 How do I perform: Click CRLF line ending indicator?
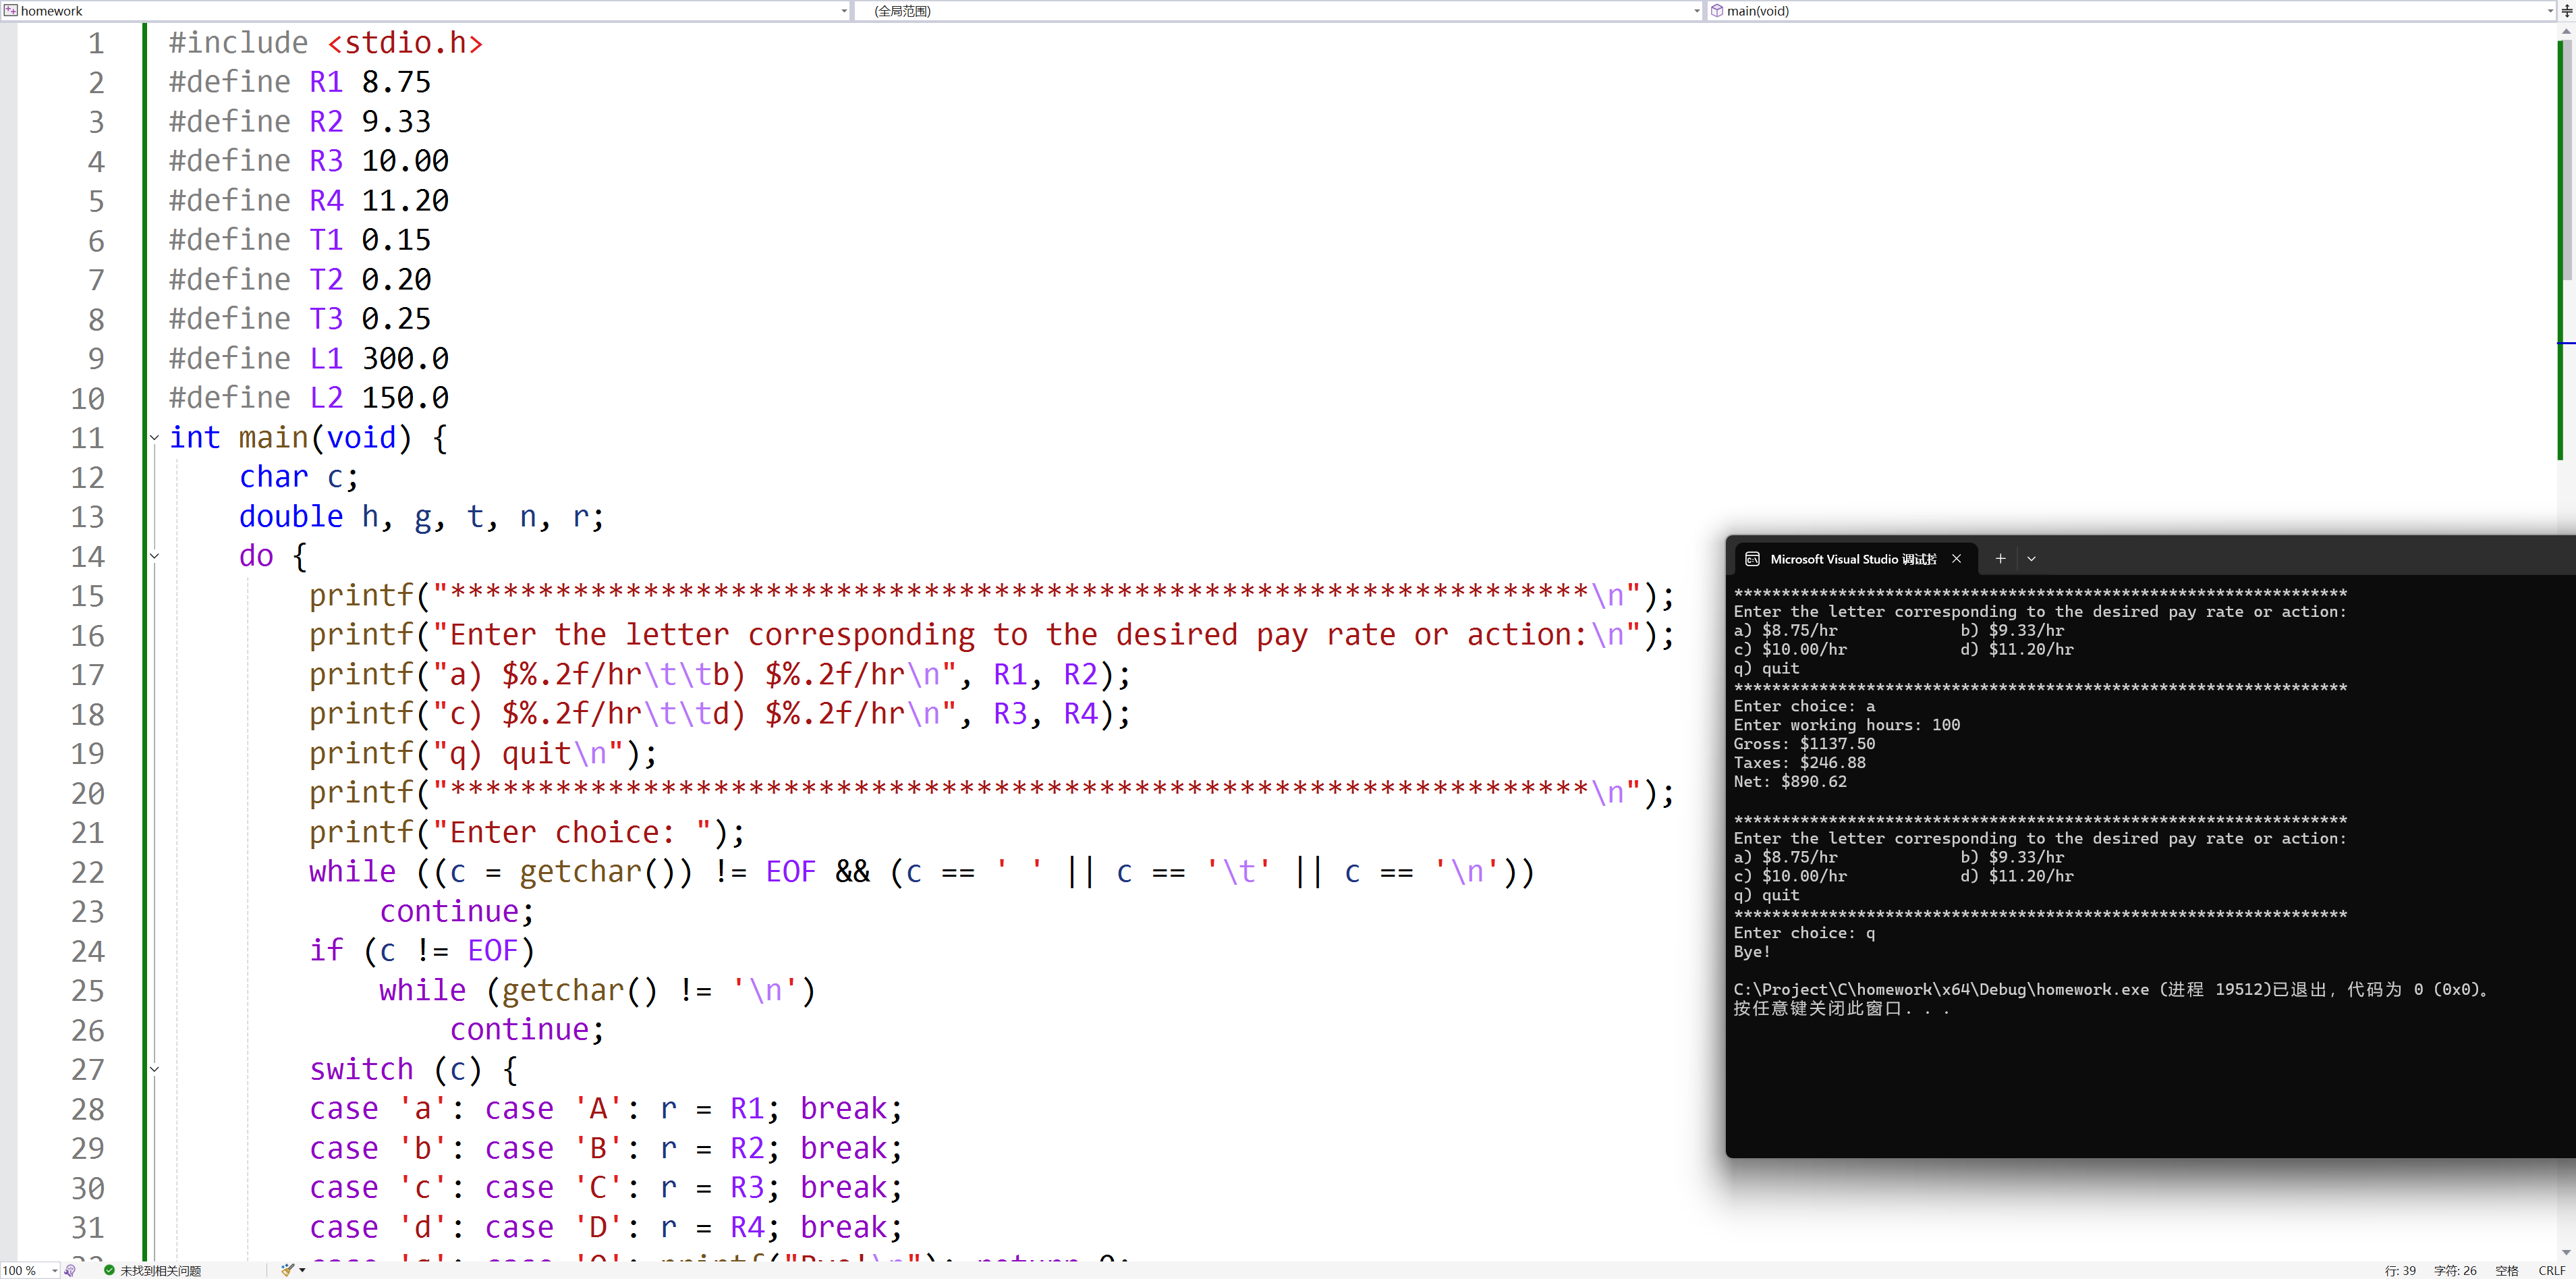pyautogui.click(x=2551, y=1270)
